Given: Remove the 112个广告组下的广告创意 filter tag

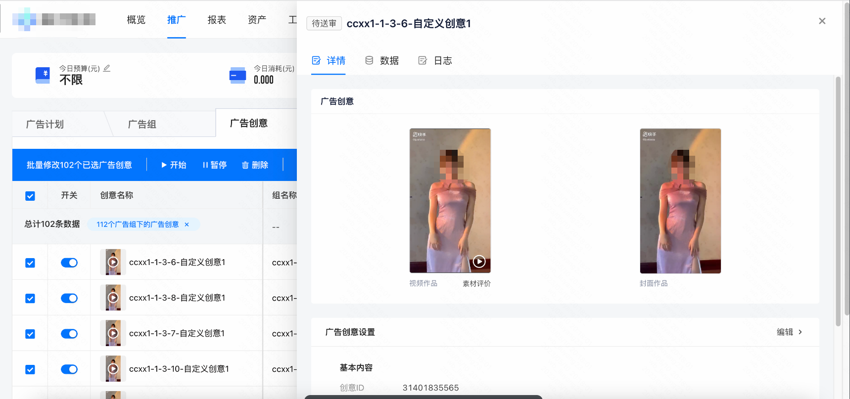Looking at the screenshot, I should click(187, 224).
